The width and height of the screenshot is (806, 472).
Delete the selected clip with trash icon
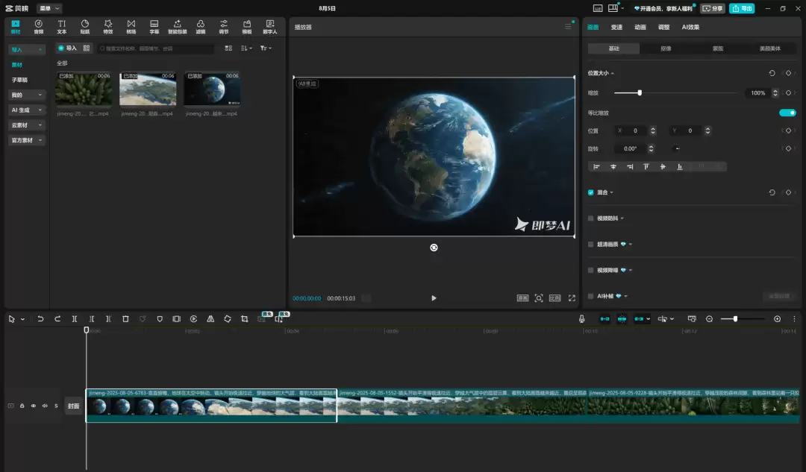125,319
